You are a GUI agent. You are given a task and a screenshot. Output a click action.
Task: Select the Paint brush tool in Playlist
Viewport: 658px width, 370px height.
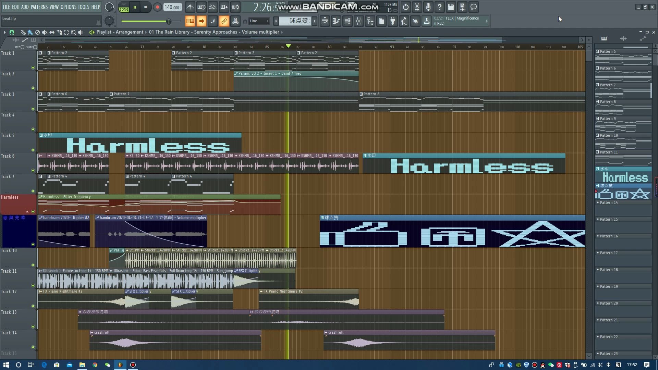tap(30, 32)
